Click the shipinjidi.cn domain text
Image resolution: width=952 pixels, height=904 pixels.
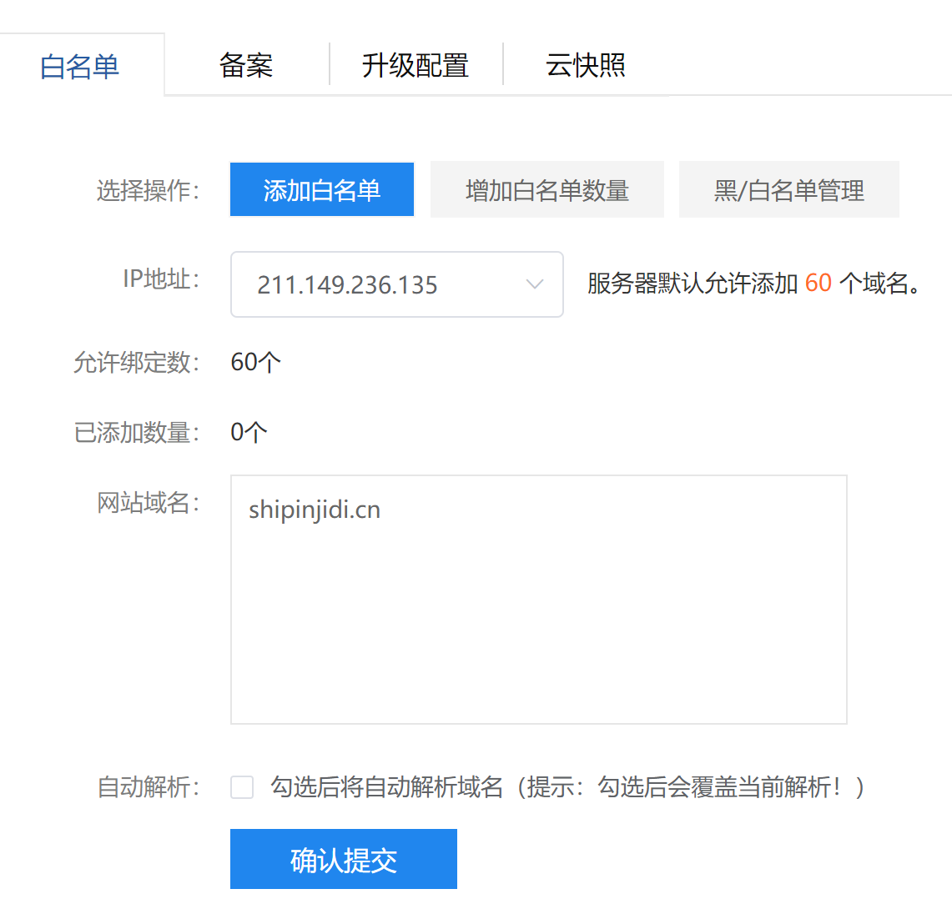315,510
